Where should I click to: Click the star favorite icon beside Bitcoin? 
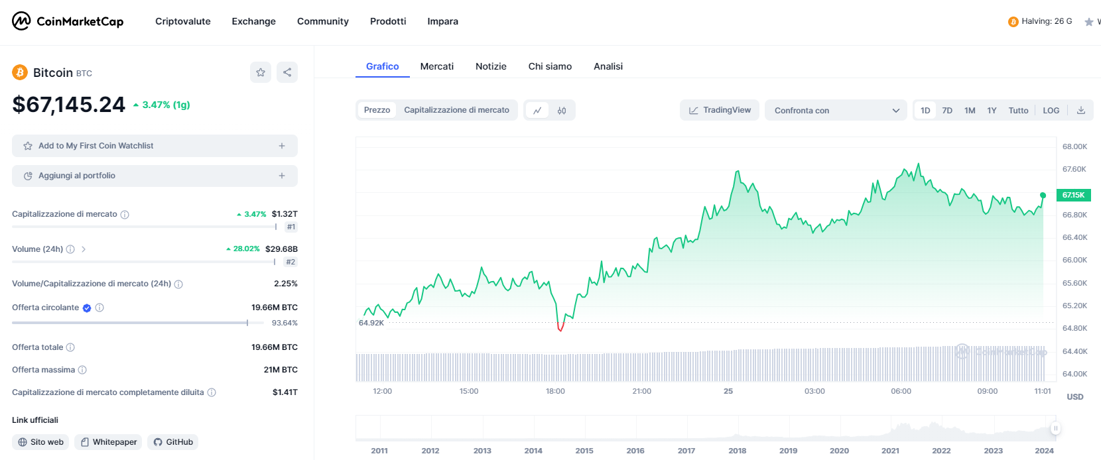[261, 72]
